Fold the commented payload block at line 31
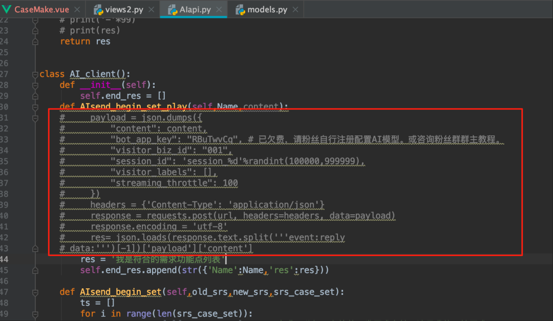The image size is (553, 321). pos(35,118)
